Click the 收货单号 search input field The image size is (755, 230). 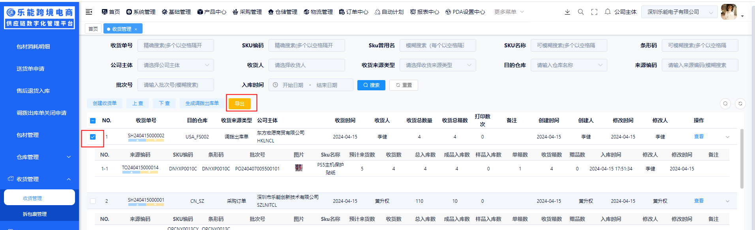point(175,45)
